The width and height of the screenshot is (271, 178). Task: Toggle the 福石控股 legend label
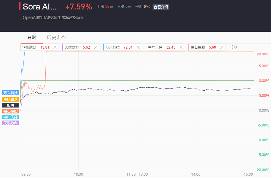click(11, 111)
